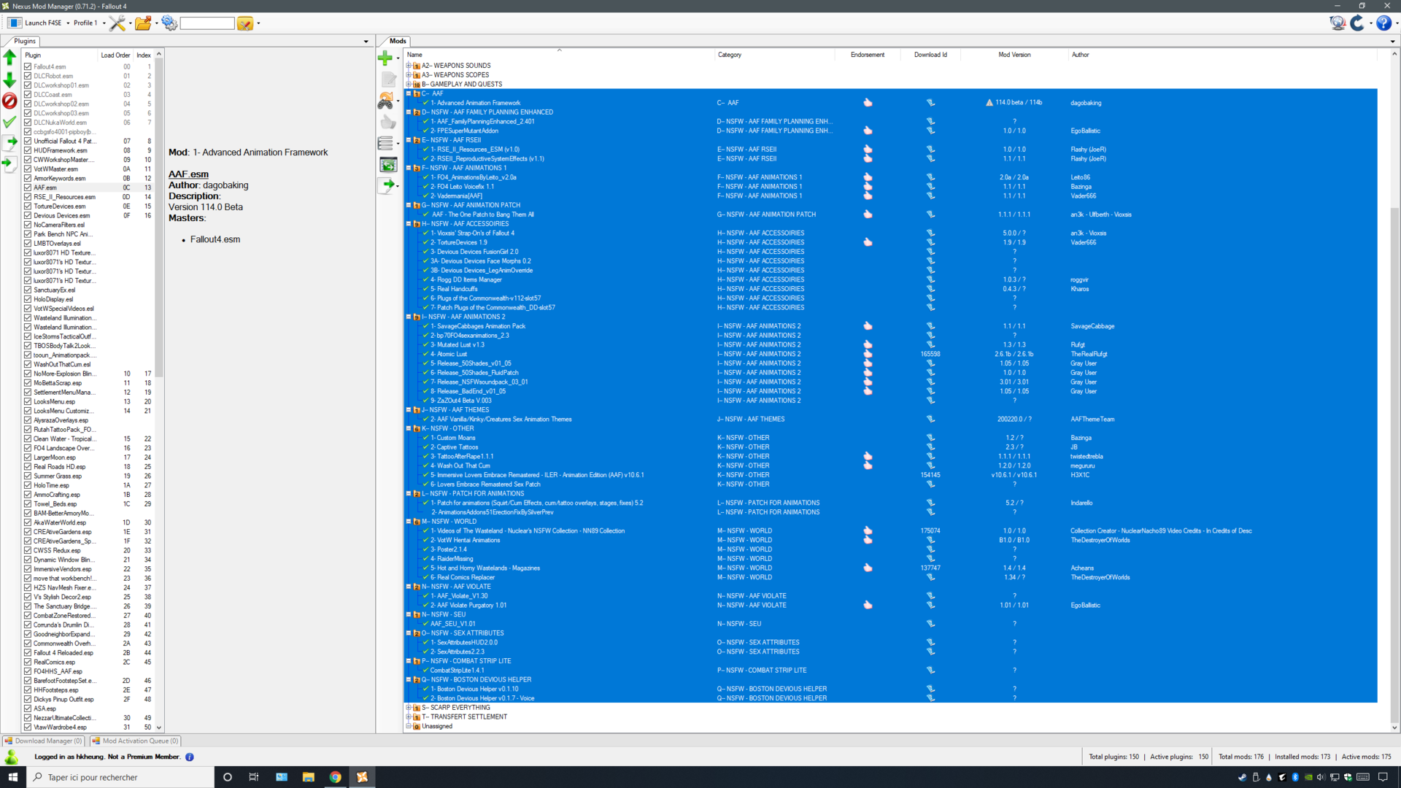Viewport: 1401px width, 788px height.
Task: Export load order icon in Plugins panel
Action: click(9, 142)
